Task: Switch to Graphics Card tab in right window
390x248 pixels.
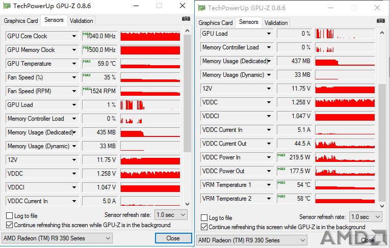Action: [x=216, y=22]
